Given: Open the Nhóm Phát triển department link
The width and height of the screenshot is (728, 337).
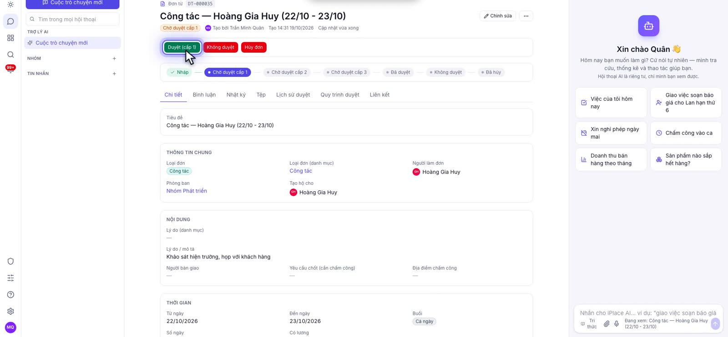Looking at the screenshot, I should (187, 191).
